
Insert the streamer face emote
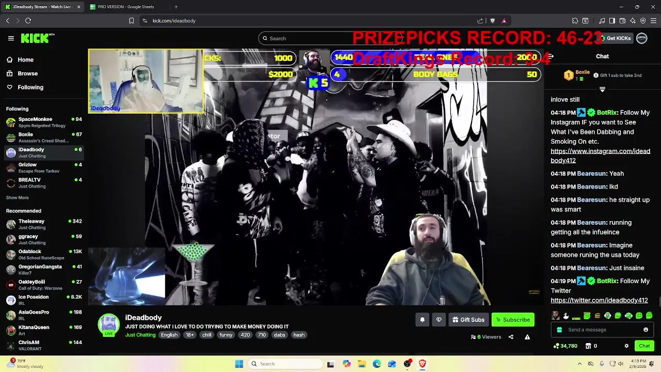[555, 316]
